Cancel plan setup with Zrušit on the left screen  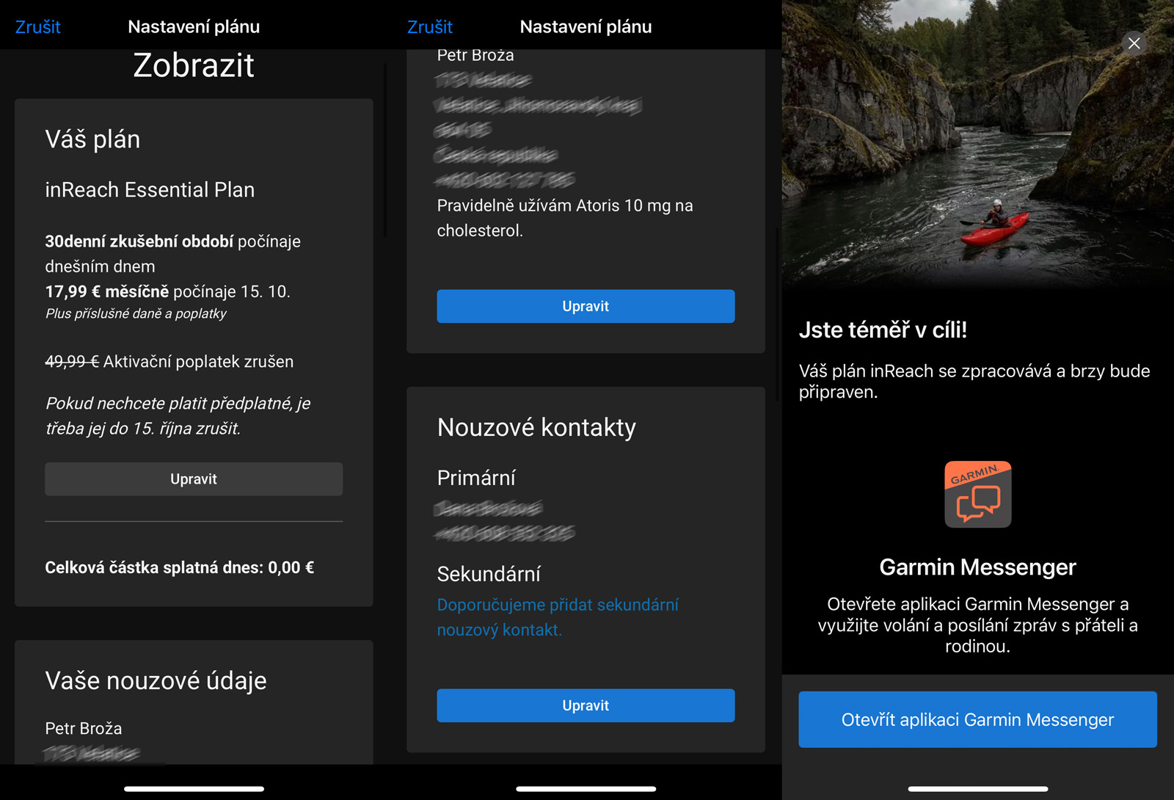coord(37,27)
